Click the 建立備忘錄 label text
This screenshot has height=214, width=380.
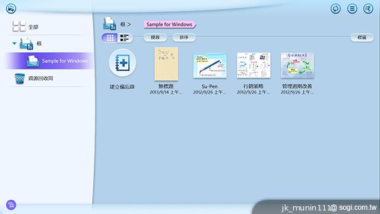[122, 87]
